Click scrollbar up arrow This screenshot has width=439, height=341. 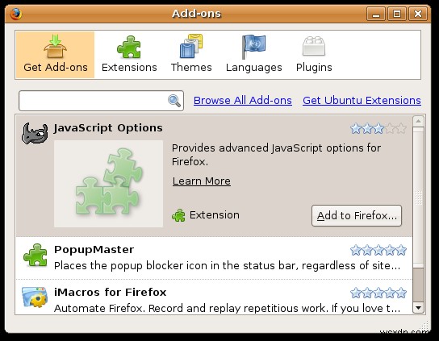coord(418,122)
